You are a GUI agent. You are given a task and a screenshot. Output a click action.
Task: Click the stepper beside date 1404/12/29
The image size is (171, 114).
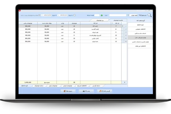tap(42, 15)
